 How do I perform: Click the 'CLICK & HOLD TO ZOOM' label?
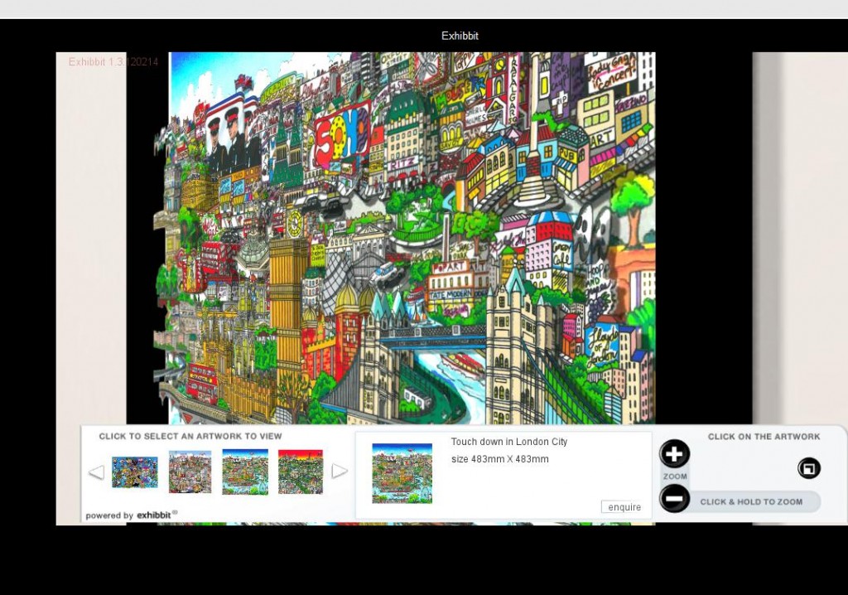(751, 502)
